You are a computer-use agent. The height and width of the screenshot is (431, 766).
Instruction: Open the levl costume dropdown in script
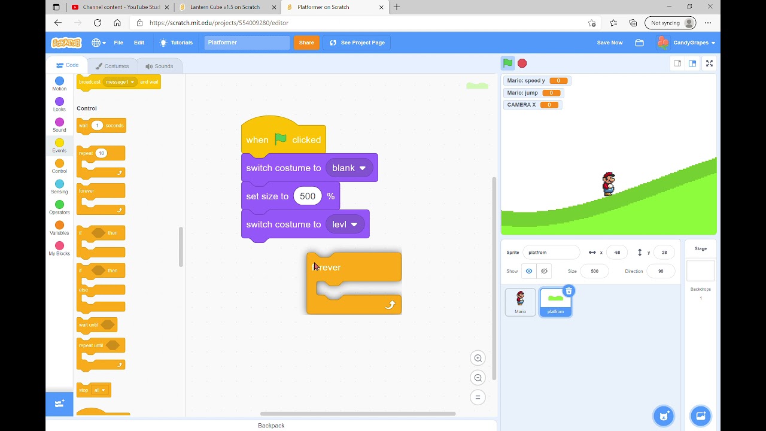(x=345, y=224)
